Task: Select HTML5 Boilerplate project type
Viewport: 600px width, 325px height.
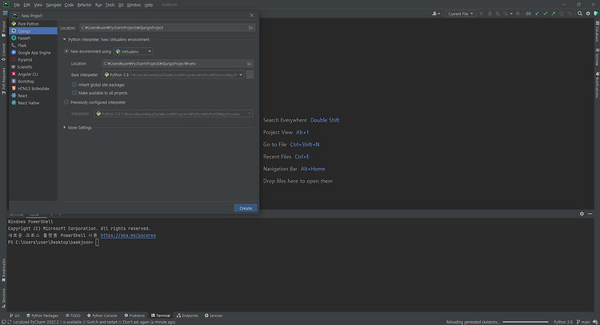Action: click(33, 88)
